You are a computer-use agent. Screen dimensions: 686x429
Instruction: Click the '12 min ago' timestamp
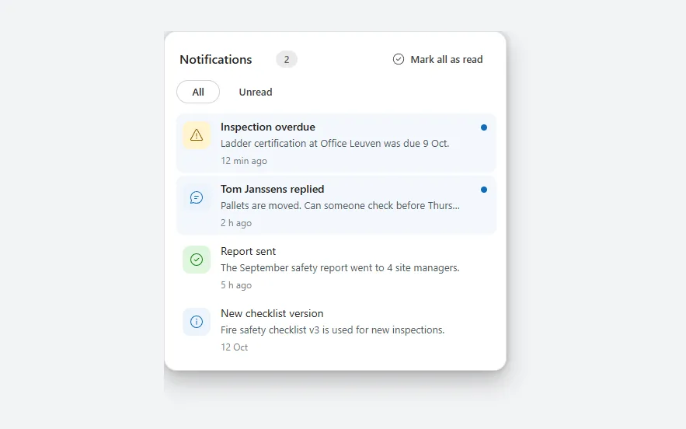[x=244, y=161]
